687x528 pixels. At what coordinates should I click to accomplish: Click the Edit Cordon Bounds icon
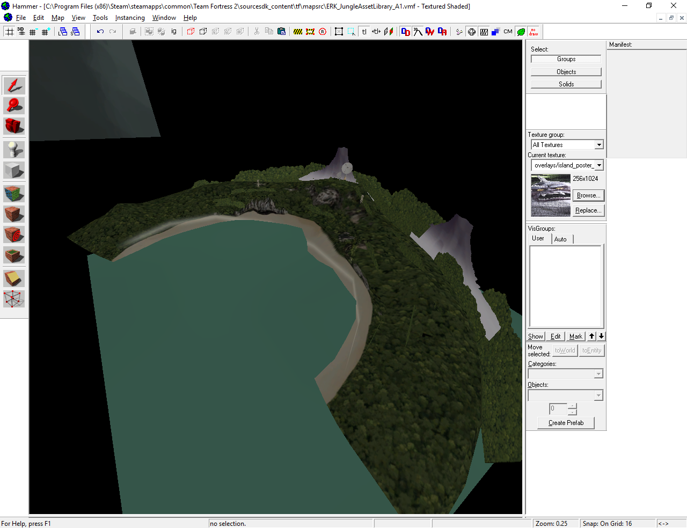[310, 32]
